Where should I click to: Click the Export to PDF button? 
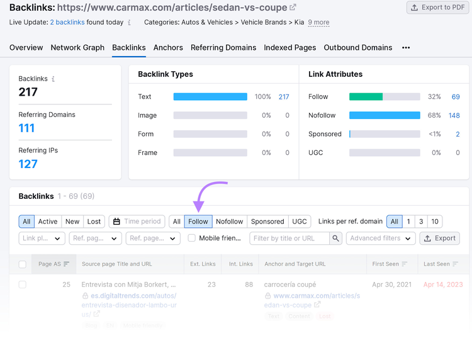pos(437,8)
